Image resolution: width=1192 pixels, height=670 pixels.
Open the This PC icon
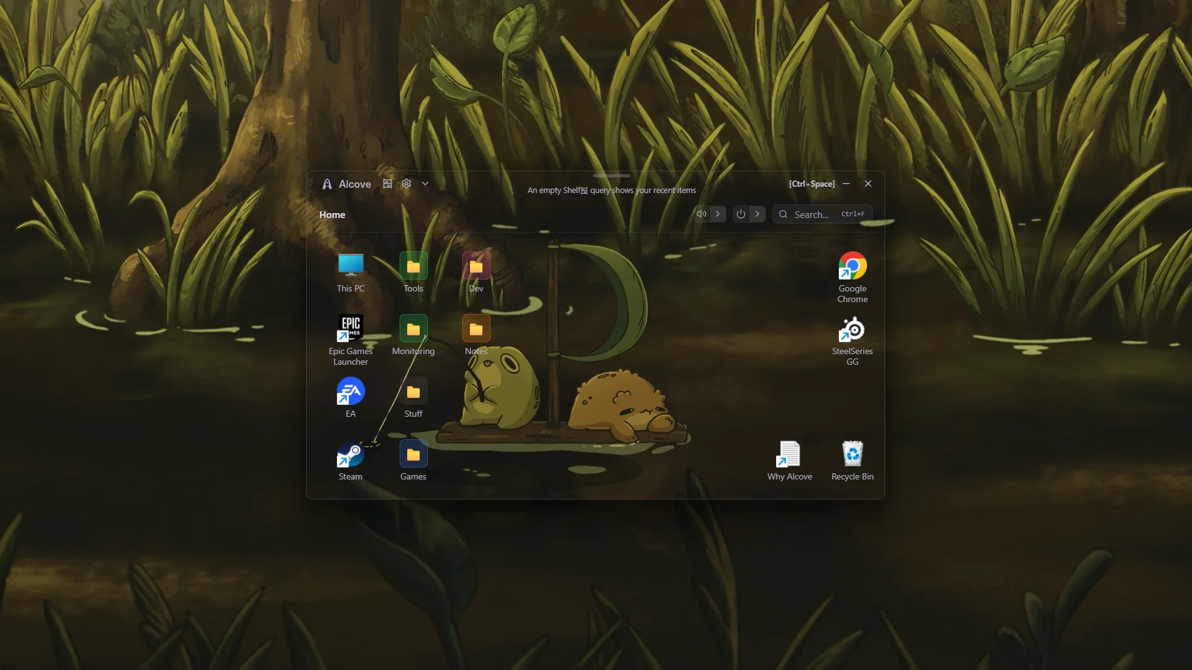351,272
